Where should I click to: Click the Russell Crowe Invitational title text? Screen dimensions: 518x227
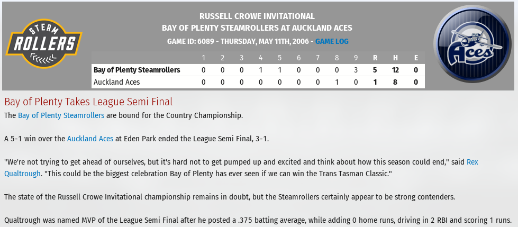coord(257,16)
